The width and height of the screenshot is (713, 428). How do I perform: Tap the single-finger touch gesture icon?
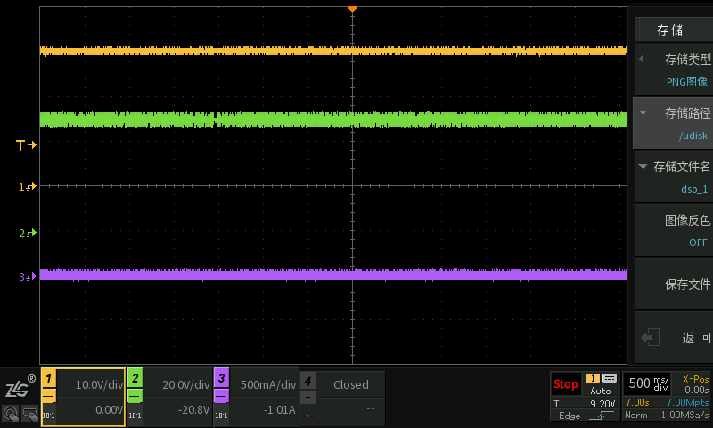pyautogui.click(x=11, y=415)
